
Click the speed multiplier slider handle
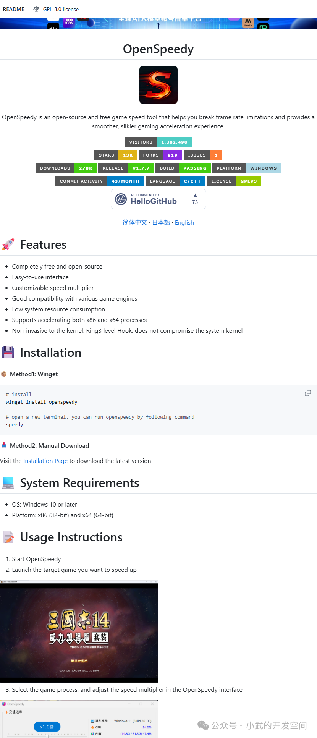coord(47,736)
